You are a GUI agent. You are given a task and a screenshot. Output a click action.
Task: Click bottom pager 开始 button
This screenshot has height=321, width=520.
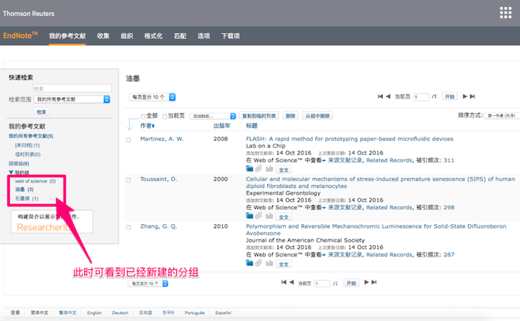pos(351,283)
